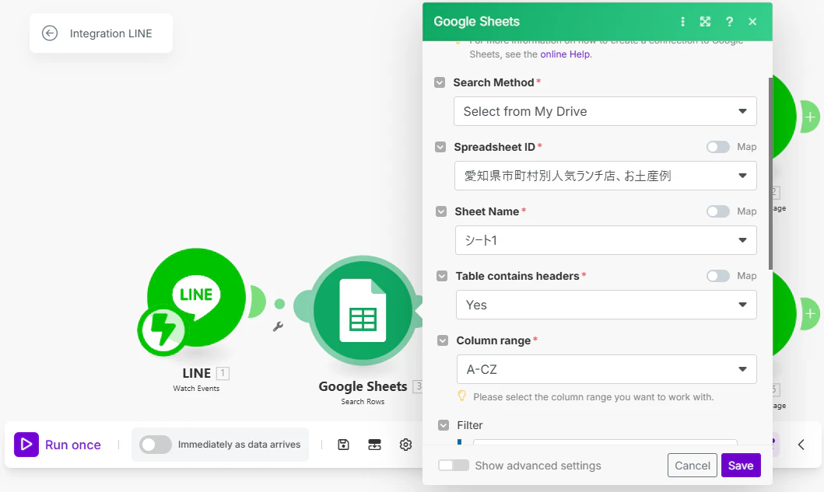Open help for the Google Sheets module
This screenshot has height=492, width=824.
(x=729, y=22)
